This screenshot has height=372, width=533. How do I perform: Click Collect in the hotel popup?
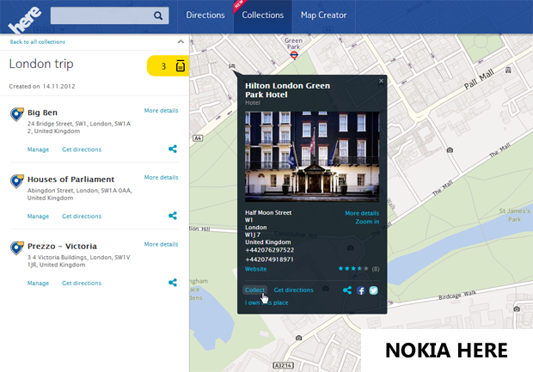tap(254, 290)
